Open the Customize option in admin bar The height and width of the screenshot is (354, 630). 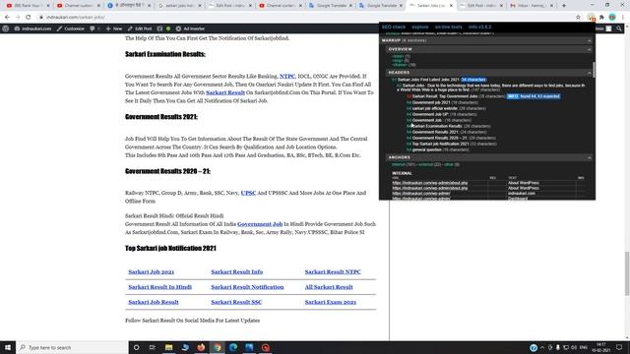tap(71, 29)
